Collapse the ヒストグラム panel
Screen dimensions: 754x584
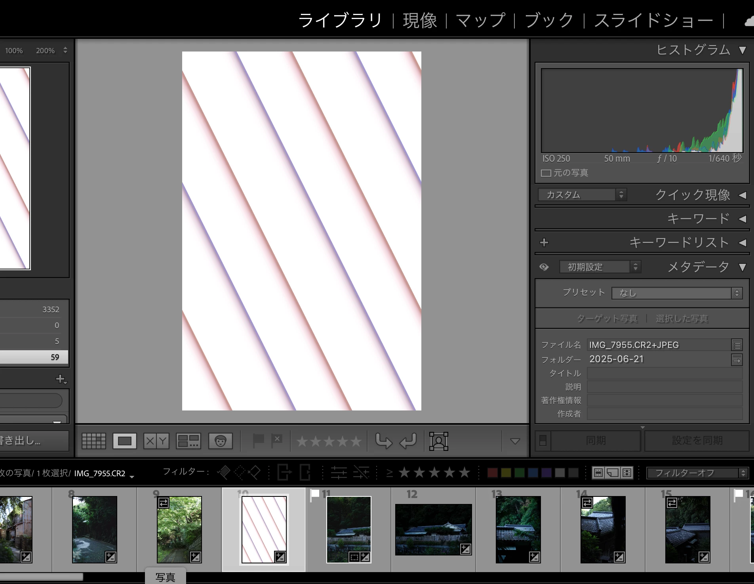743,50
